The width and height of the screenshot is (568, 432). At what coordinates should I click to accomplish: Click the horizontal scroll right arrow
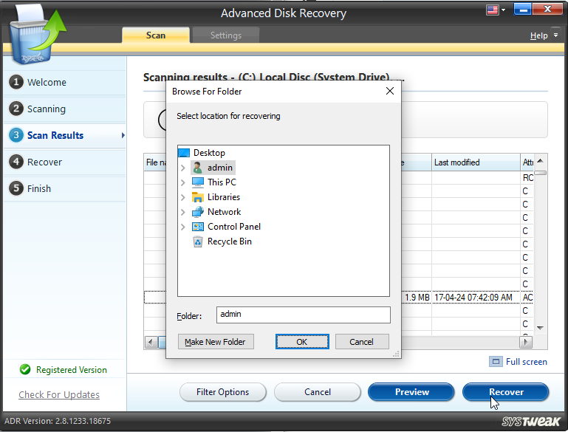coord(526,342)
